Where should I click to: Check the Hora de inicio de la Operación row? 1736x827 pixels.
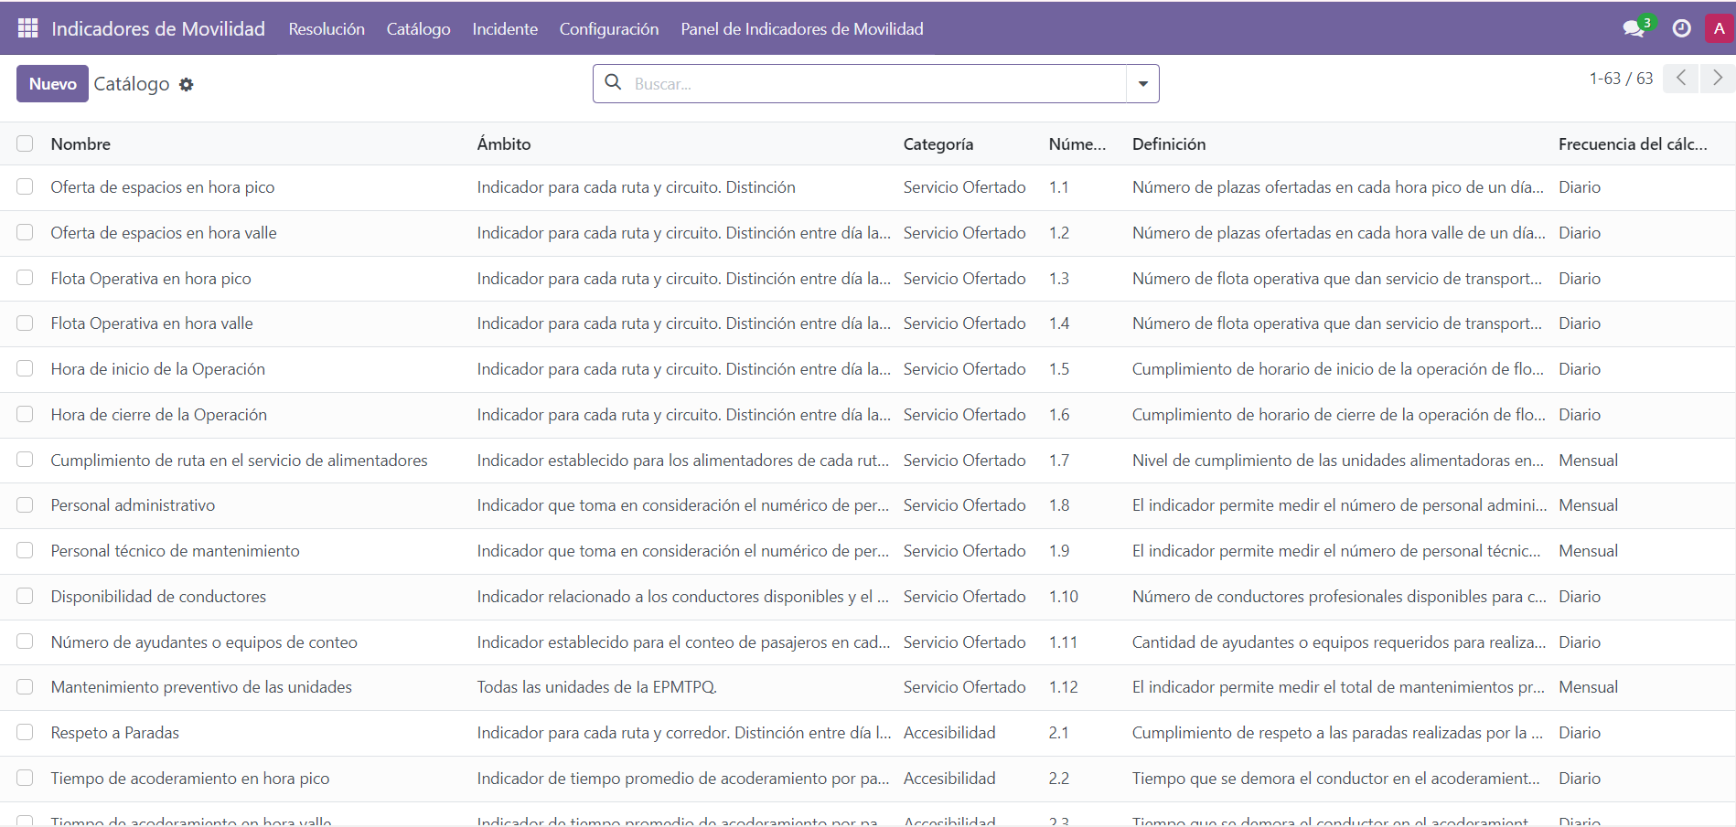(25, 368)
